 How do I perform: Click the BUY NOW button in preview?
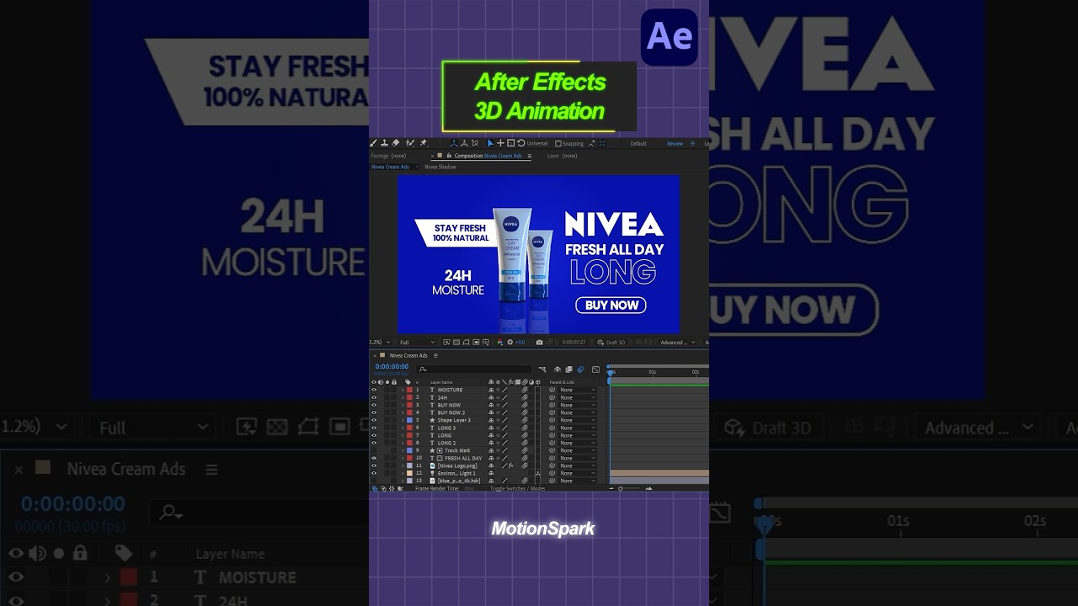(611, 305)
